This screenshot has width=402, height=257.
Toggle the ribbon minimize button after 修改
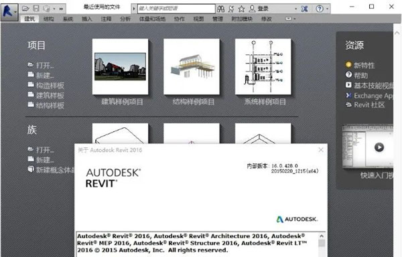(288, 19)
